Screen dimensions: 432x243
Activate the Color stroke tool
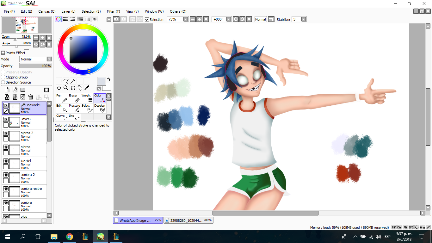point(100,98)
